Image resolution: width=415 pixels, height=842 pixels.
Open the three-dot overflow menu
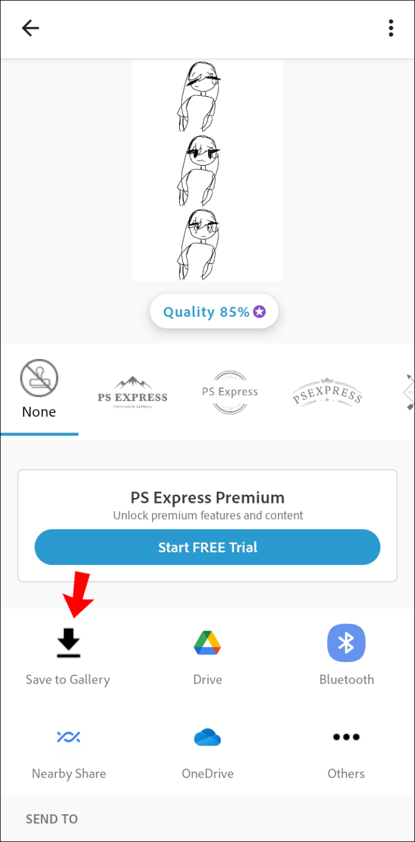391,28
